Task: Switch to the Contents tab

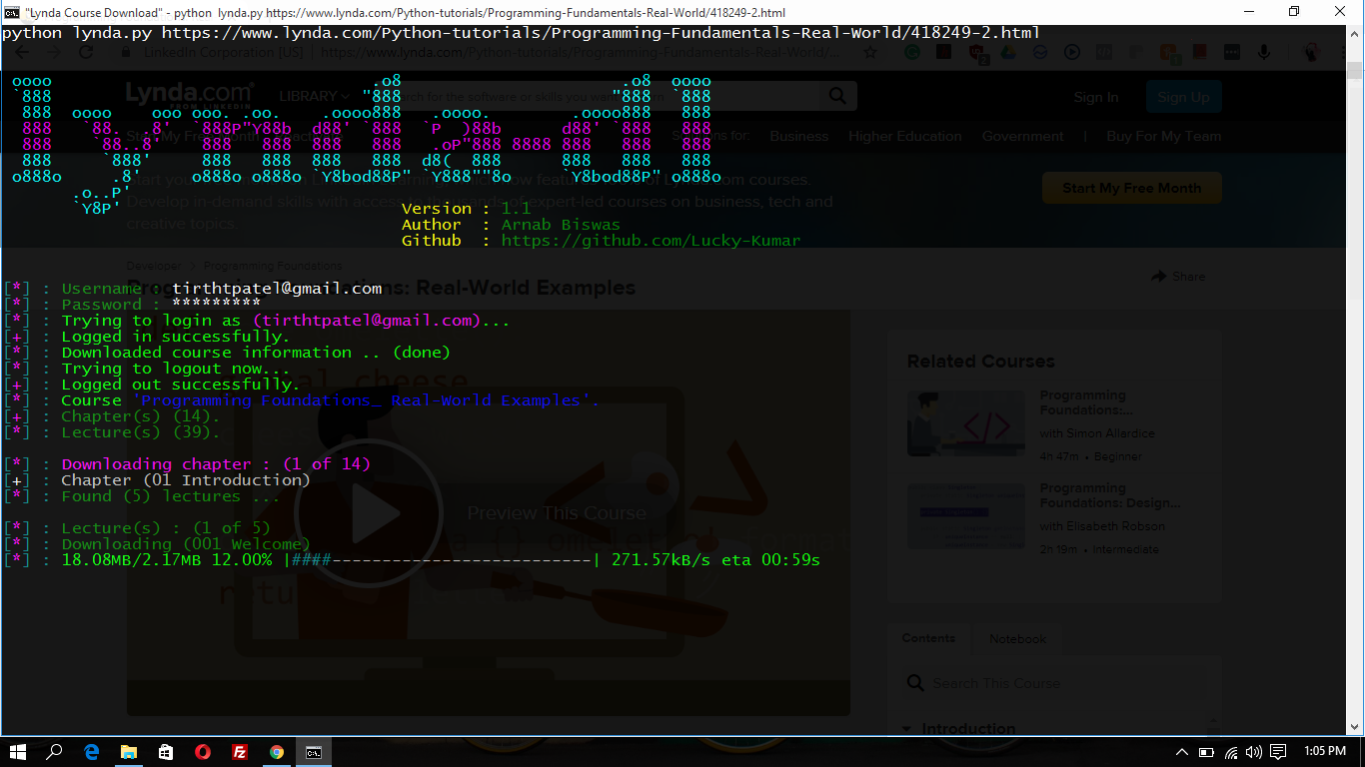Action: [x=927, y=638]
